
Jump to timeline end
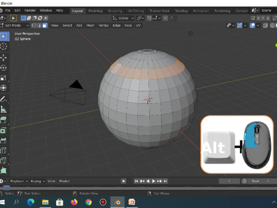pos(165,181)
